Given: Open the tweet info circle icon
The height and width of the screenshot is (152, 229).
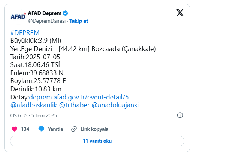Looking at the screenshot, I should pyautogui.click(x=180, y=115).
